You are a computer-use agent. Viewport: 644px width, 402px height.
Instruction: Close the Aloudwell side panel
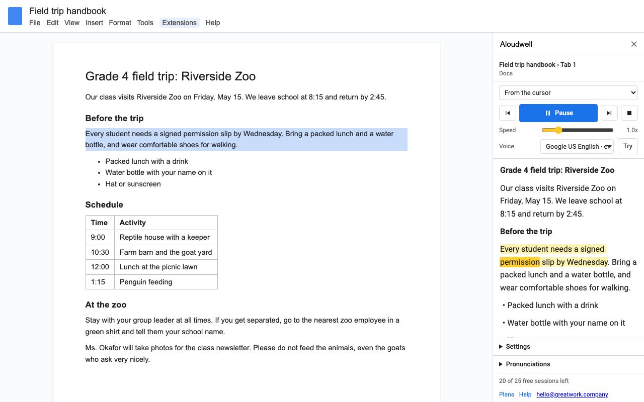pos(634,44)
